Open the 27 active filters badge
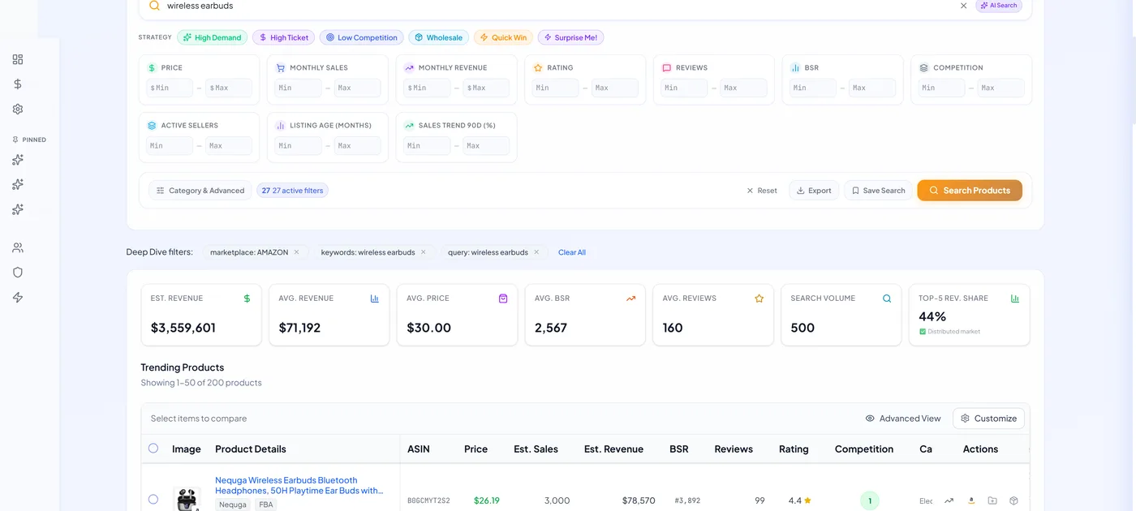Screen dimensions: 1136x511 [x=292, y=191]
